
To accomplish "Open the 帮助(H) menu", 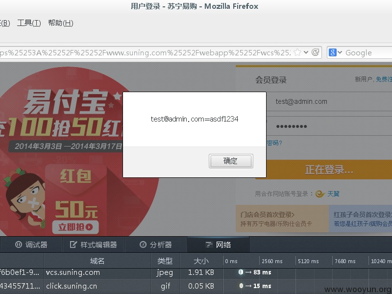I will (61, 23).
